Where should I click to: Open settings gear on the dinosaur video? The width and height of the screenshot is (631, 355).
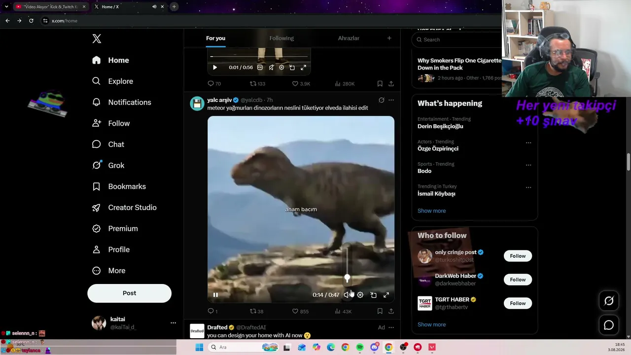[x=360, y=295]
